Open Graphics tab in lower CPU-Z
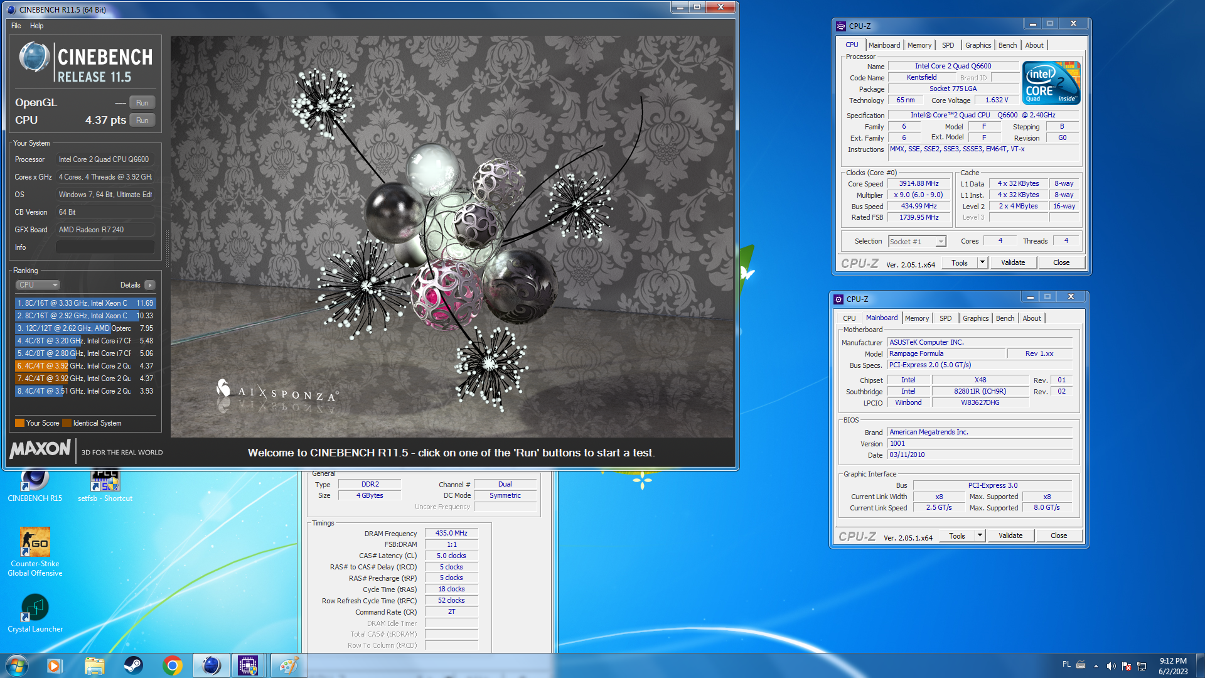Screen dimensions: 1205x678 point(975,318)
